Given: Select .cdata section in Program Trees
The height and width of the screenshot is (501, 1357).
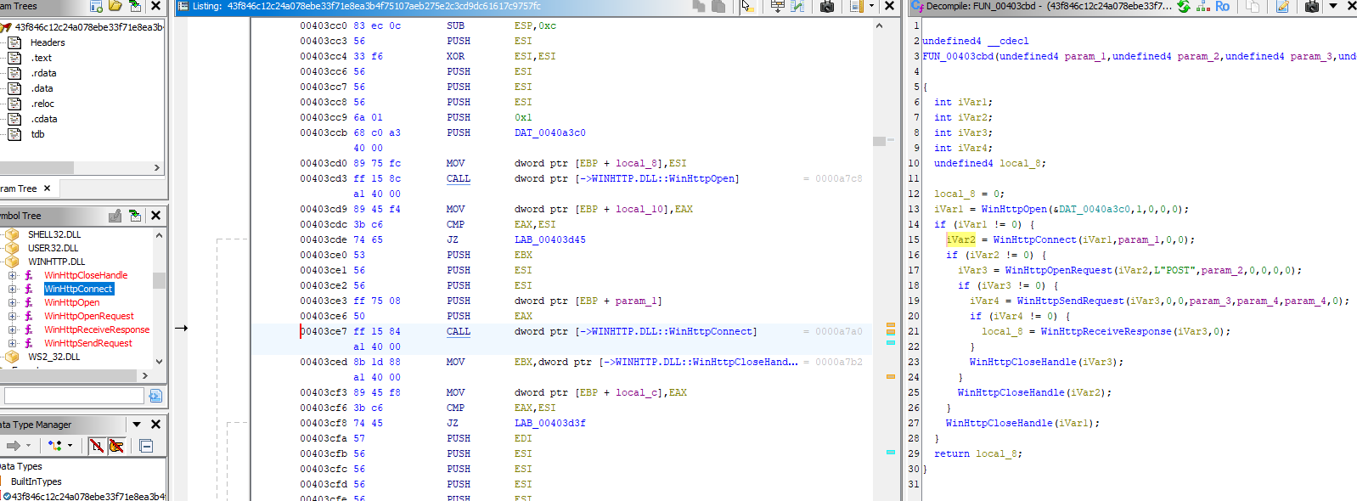Looking at the screenshot, I should [x=44, y=119].
